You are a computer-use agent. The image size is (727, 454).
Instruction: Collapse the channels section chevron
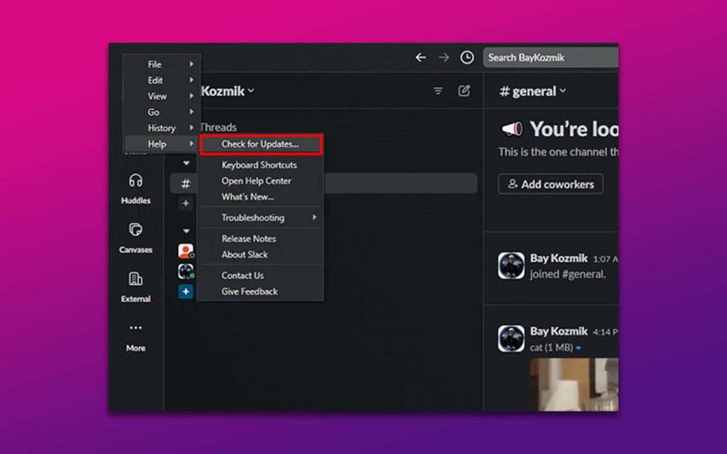coord(185,162)
